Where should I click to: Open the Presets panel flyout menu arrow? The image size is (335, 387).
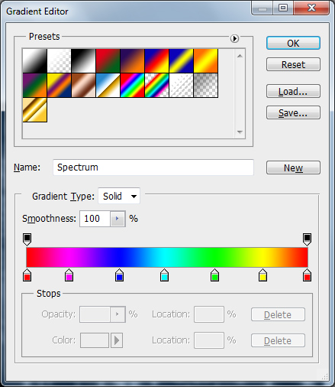pos(234,38)
